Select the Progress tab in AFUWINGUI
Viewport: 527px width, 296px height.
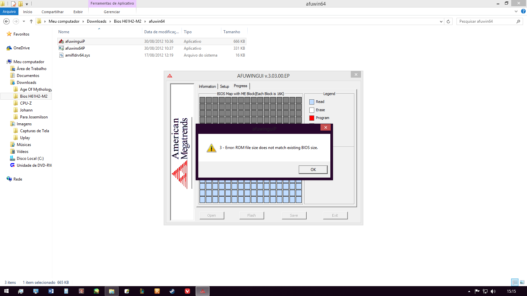click(x=240, y=86)
